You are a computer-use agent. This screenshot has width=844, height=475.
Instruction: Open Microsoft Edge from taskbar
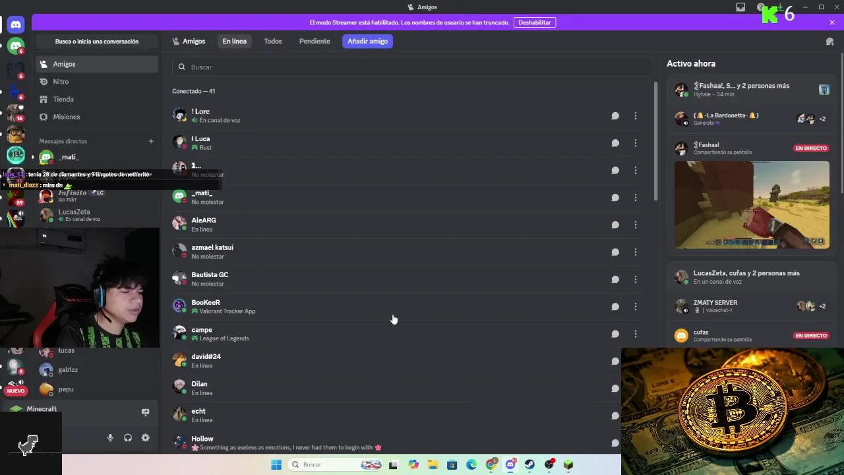pos(471,464)
